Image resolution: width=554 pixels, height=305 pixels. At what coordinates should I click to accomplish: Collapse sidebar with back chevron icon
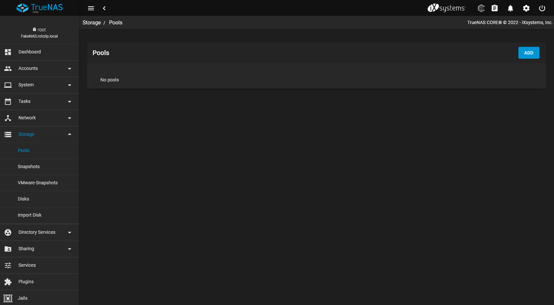coord(104,8)
